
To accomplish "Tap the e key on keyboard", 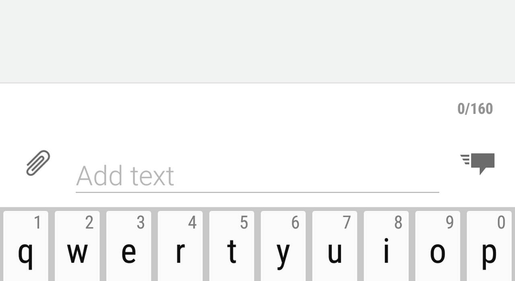I will coord(129,246).
